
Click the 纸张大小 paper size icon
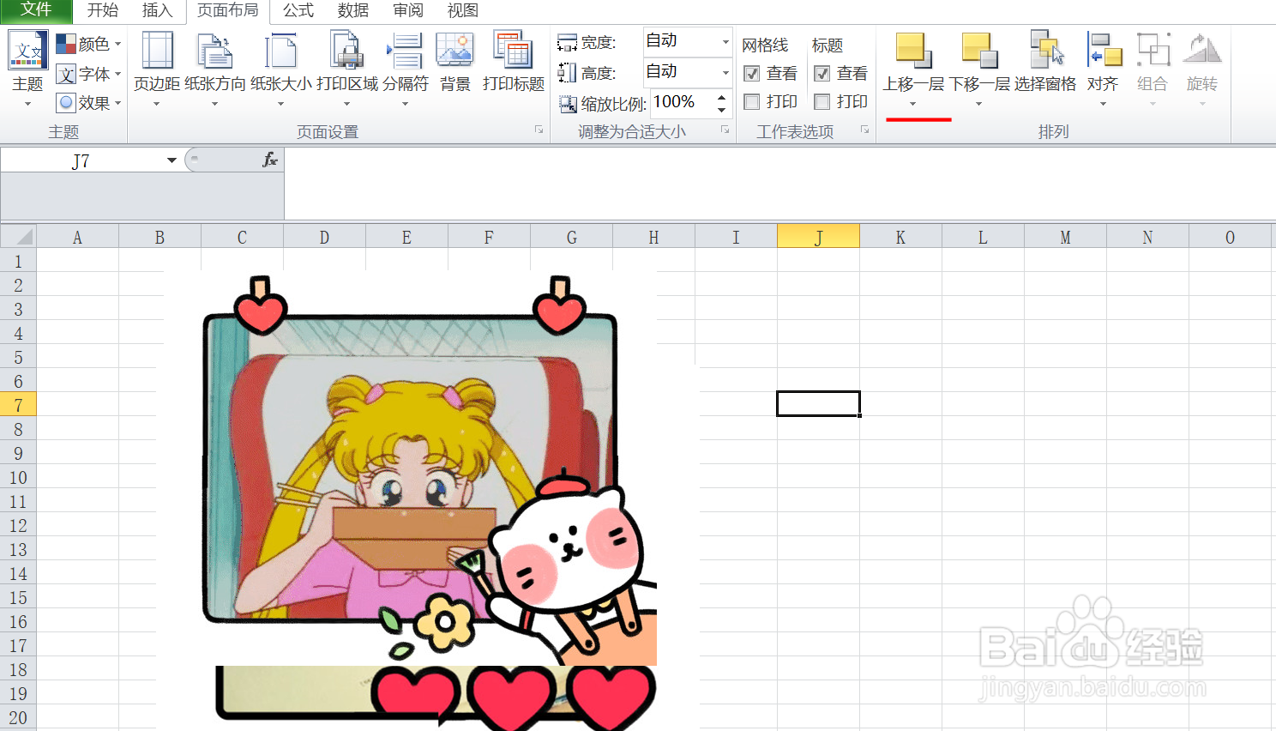tap(281, 51)
